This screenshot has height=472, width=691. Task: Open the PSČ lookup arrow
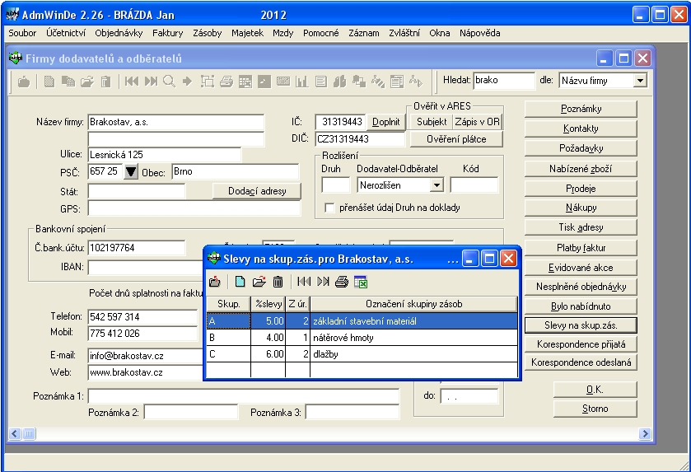[x=131, y=171]
